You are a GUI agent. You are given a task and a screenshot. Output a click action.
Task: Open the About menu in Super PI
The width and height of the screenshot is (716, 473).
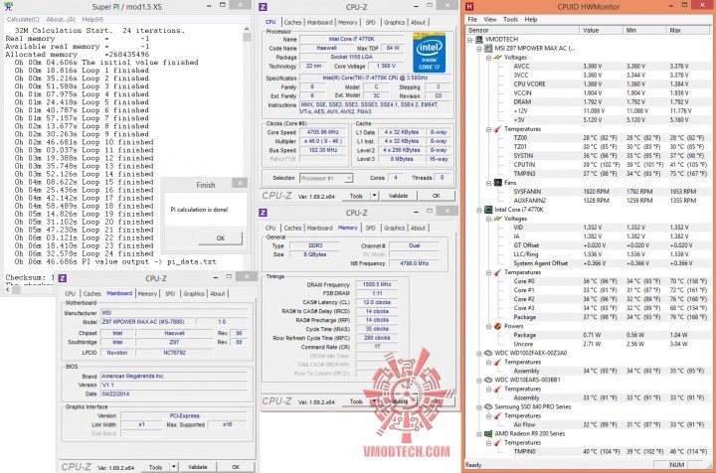[x=61, y=19]
